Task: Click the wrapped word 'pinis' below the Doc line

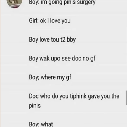Action: coord(35,106)
